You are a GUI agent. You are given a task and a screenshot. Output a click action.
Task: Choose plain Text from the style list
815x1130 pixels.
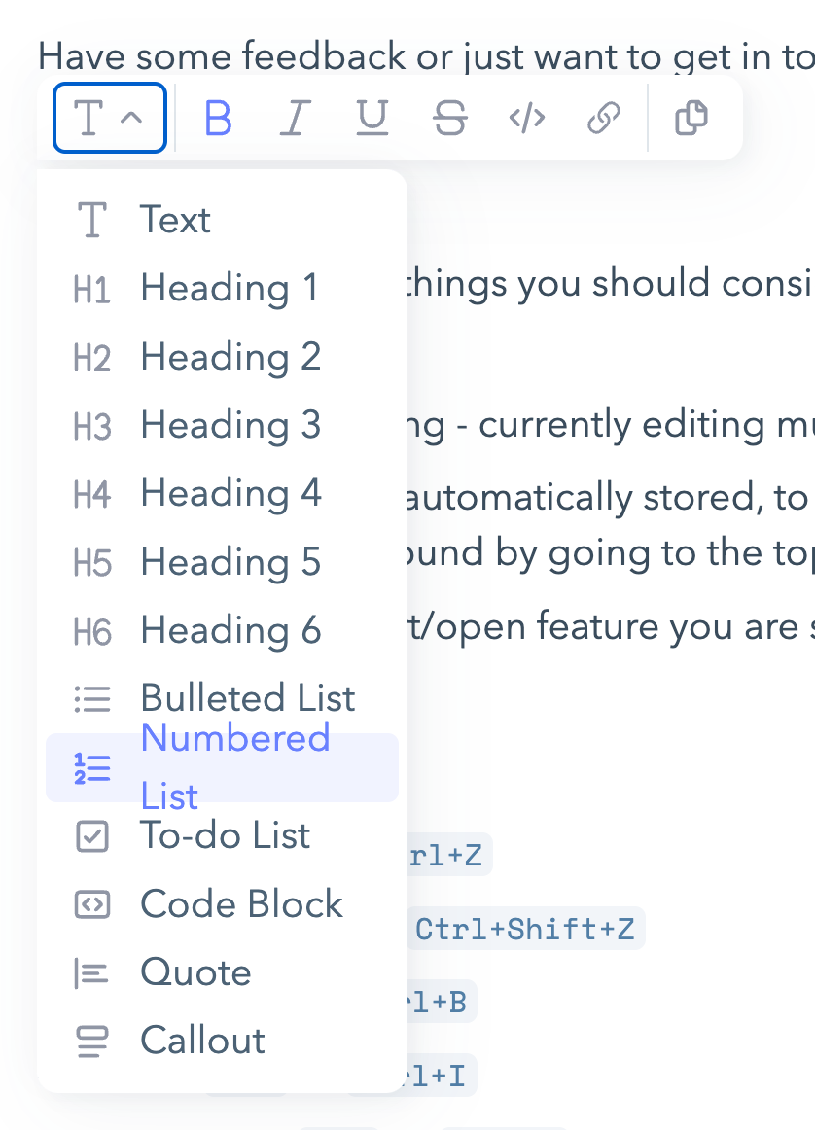tap(175, 220)
